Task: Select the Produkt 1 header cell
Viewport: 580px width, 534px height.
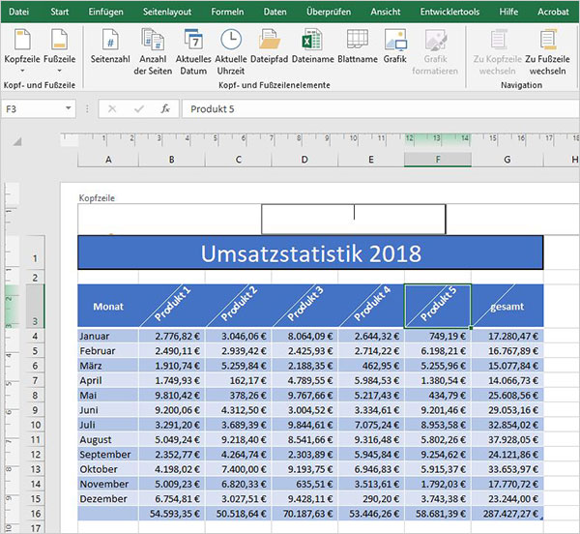Action: coord(172,306)
